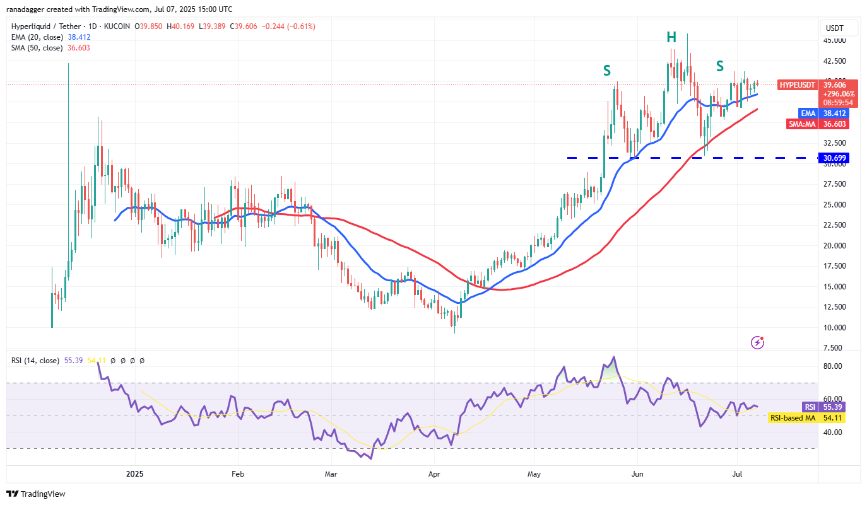This screenshot has width=867, height=505.
Task: Click the HYPEUSDT red symbol tag
Action: 798,84
